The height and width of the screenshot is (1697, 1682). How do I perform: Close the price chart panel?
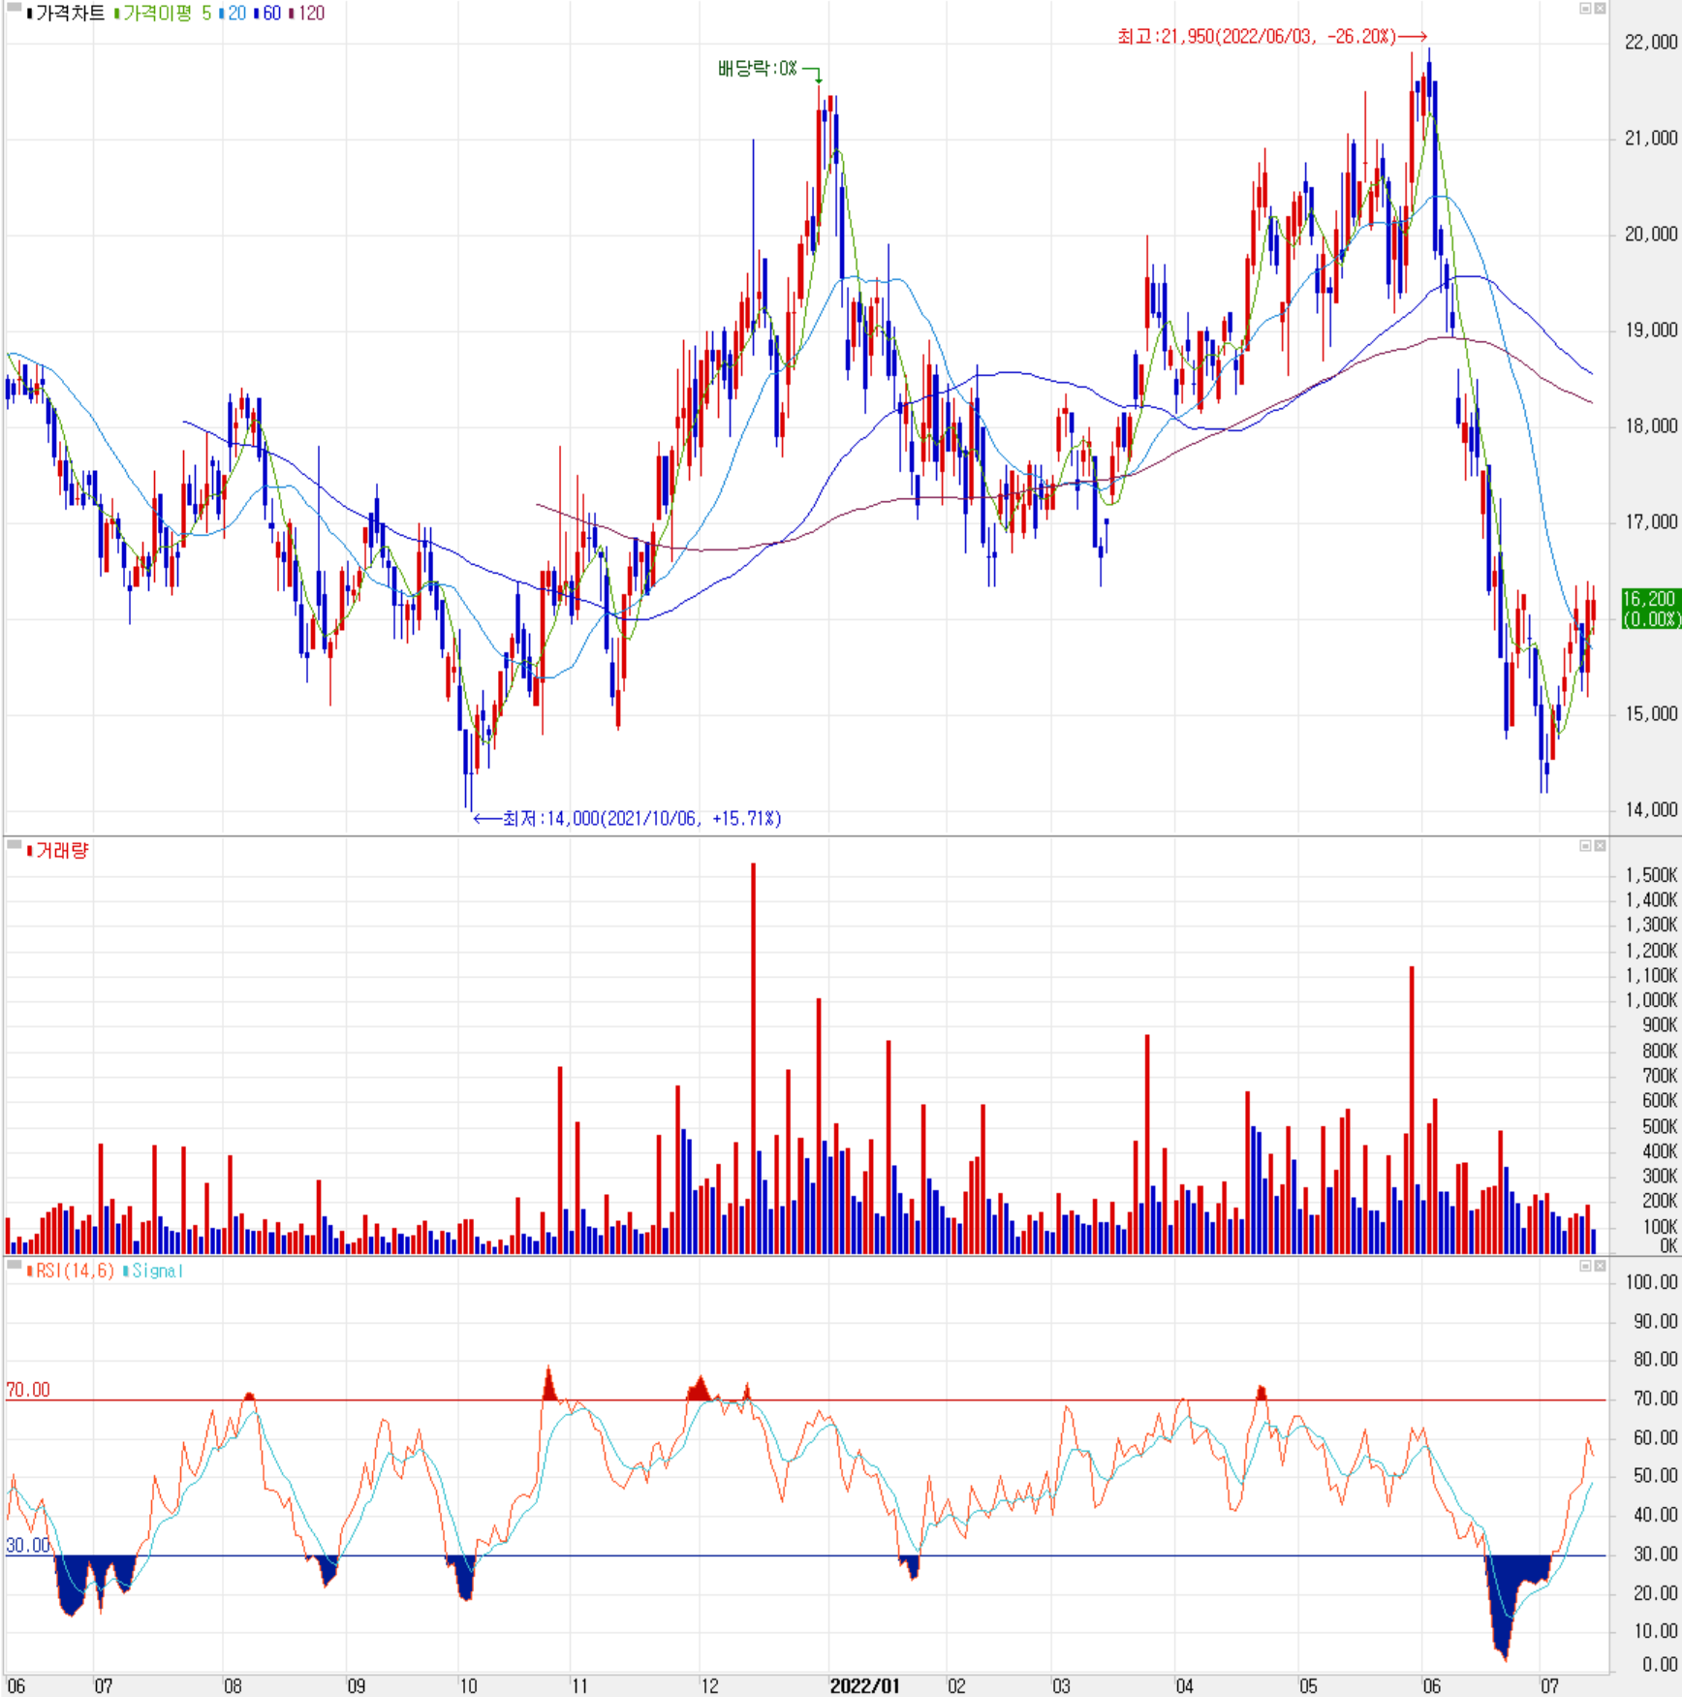pyautogui.click(x=1600, y=9)
